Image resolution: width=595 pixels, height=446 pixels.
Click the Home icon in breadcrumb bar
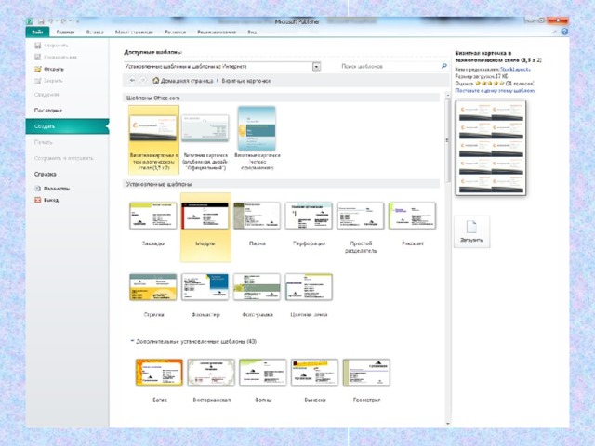click(x=154, y=81)
